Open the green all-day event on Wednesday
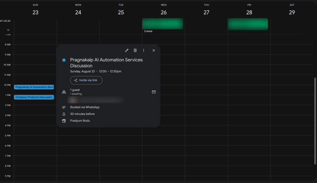317x183 pixels. 163,24
